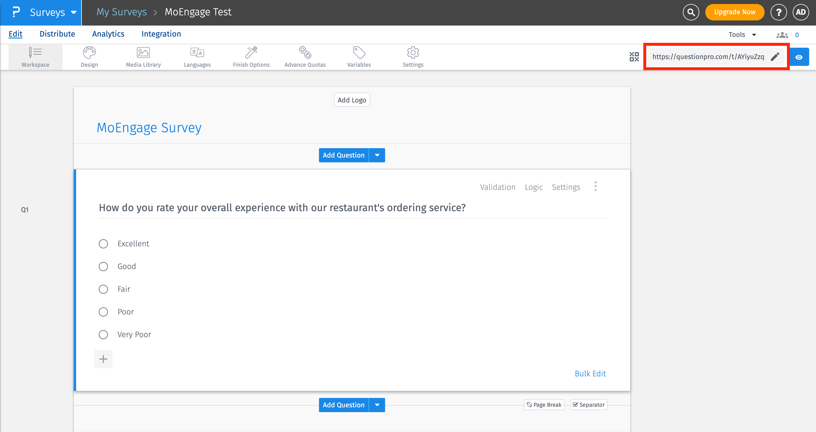
Task: Preview survey with the eye button
Action: (x=799, y=57)
